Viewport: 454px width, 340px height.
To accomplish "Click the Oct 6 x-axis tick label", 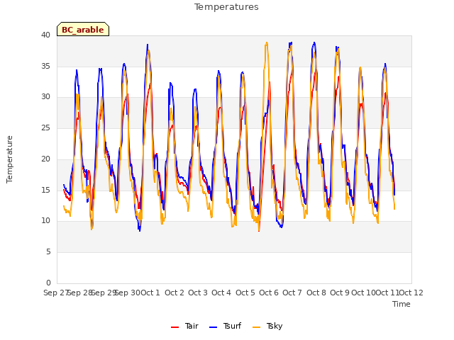I will (x=269, y=293).
